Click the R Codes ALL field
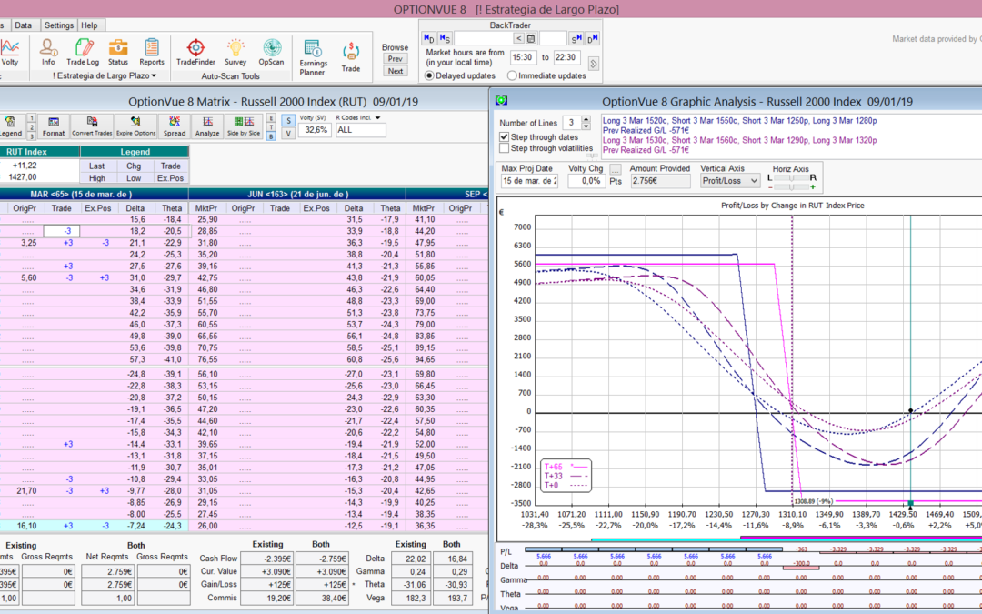 pyautogui.click(x=360, y=130)
